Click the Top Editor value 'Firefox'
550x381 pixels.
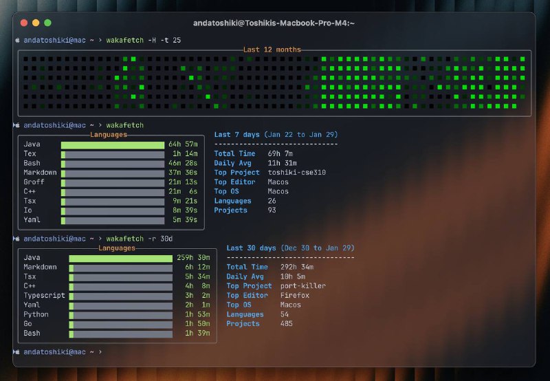click(x=295, y=296)
